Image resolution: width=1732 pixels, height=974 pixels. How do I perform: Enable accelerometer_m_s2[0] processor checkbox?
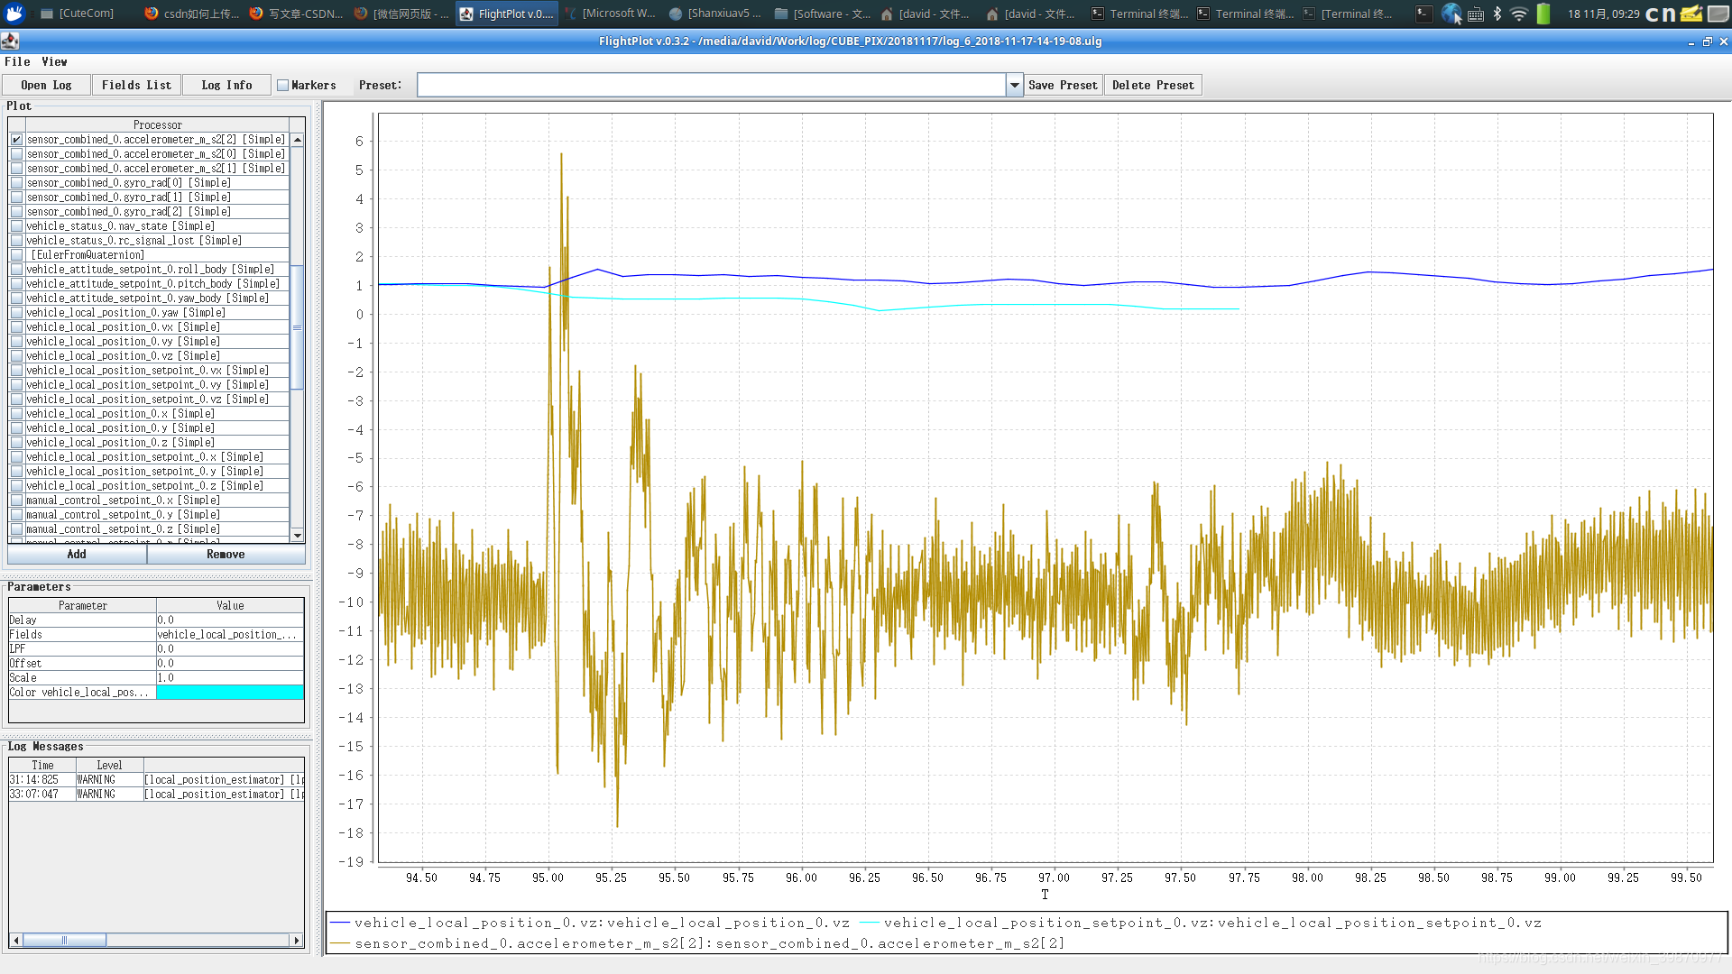pyautogui.click(x=17, y=154)
